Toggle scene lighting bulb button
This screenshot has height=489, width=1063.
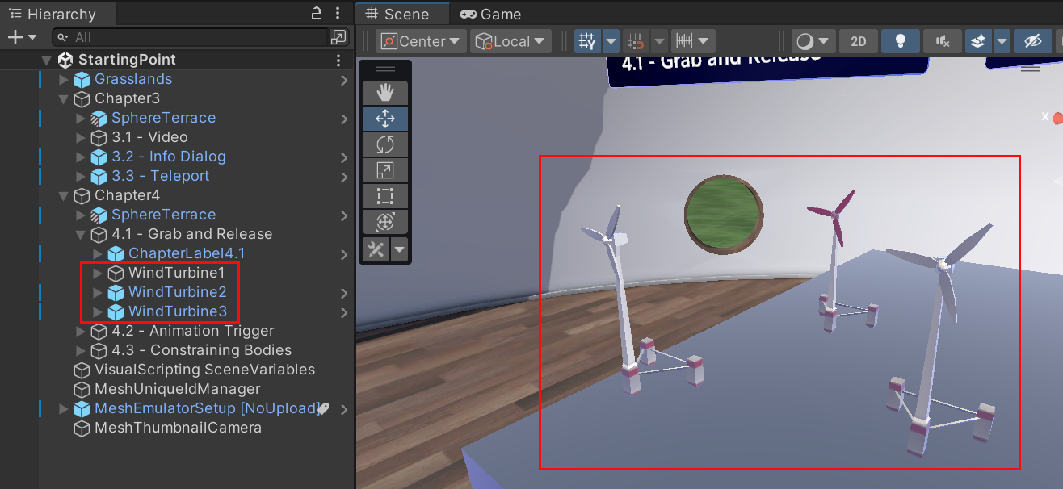900,41
